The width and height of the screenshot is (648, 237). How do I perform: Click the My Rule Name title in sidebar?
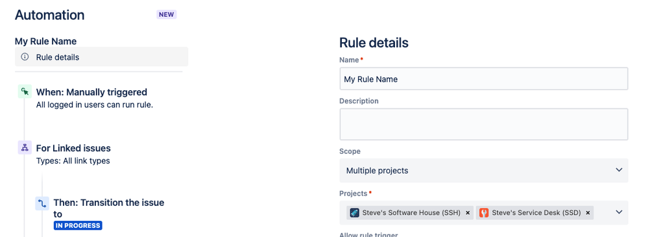pyautogui.click(x=46, y=42)
